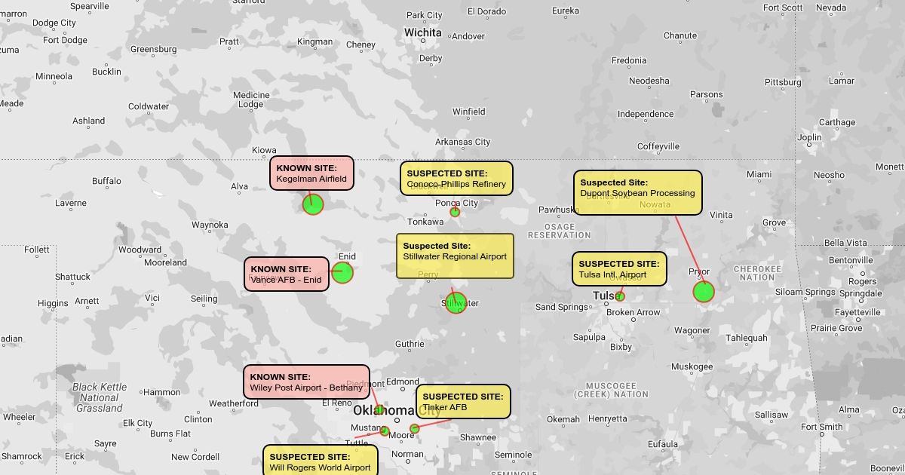Select the green circle marker on Stillwater
This screenshot has width=905, height=475.
coord(456,303)
